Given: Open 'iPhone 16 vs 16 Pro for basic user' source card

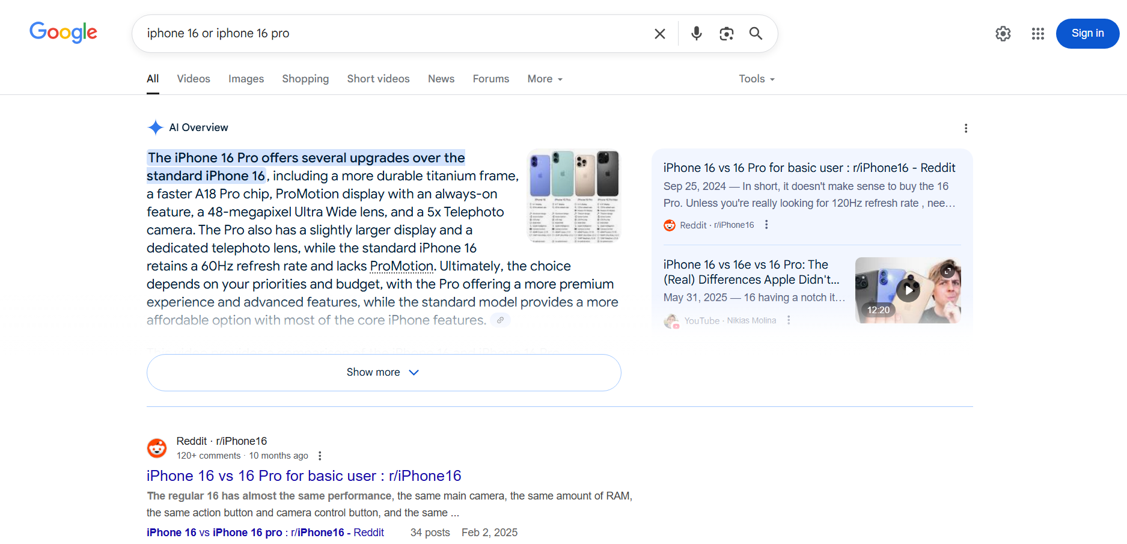Looking at the screenshot, I should point(809,168).
